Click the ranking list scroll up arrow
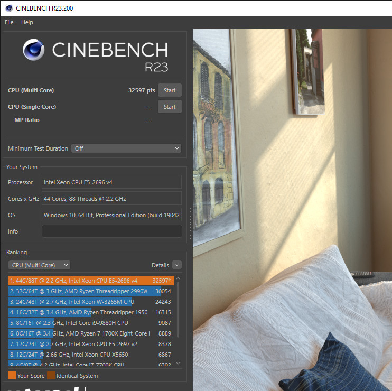 [178, 278]
